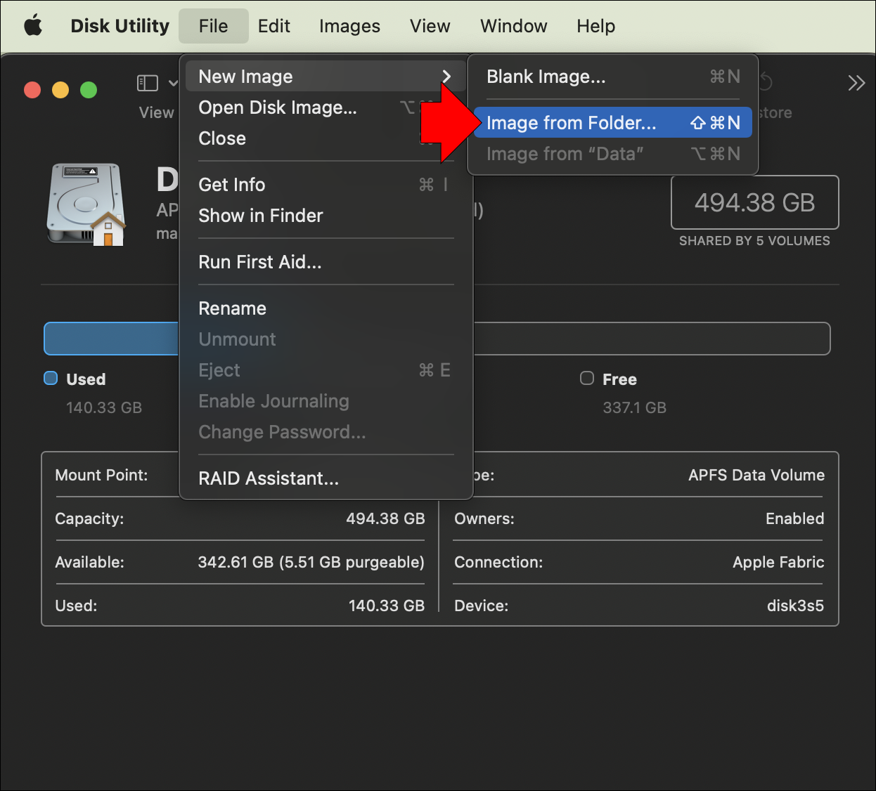
Task: Click Open Disk Image… menu entry
Action: (278, 107)
